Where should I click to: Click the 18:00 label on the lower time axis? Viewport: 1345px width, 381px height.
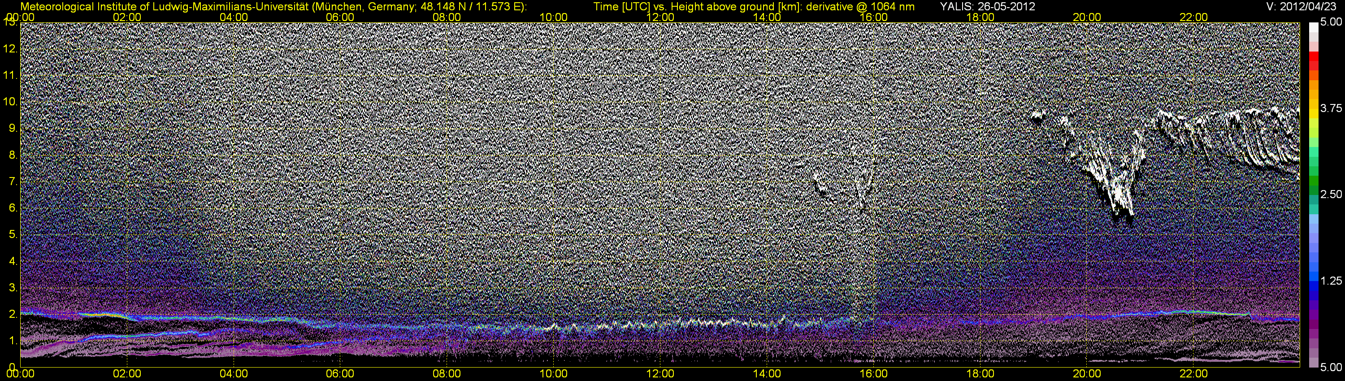pos(980,374)
